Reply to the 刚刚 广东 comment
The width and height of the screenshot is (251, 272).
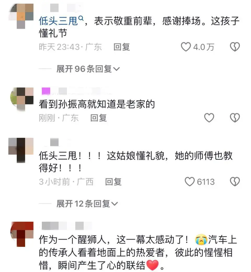point(99,118)
